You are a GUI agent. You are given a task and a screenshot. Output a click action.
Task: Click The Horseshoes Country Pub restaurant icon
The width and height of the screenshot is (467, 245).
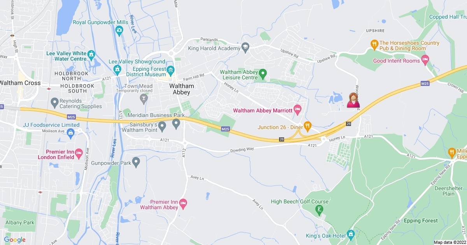coord(374,44)
